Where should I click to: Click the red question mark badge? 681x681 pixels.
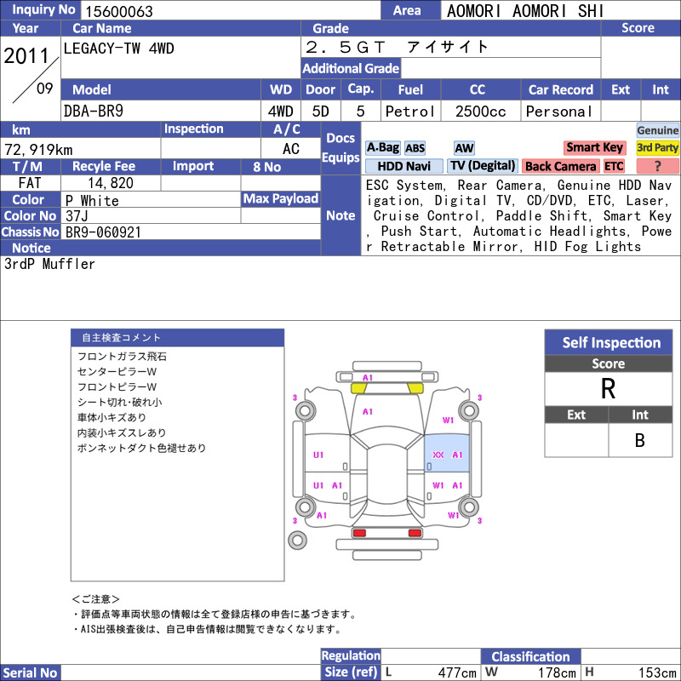click(x=657, y=166)
